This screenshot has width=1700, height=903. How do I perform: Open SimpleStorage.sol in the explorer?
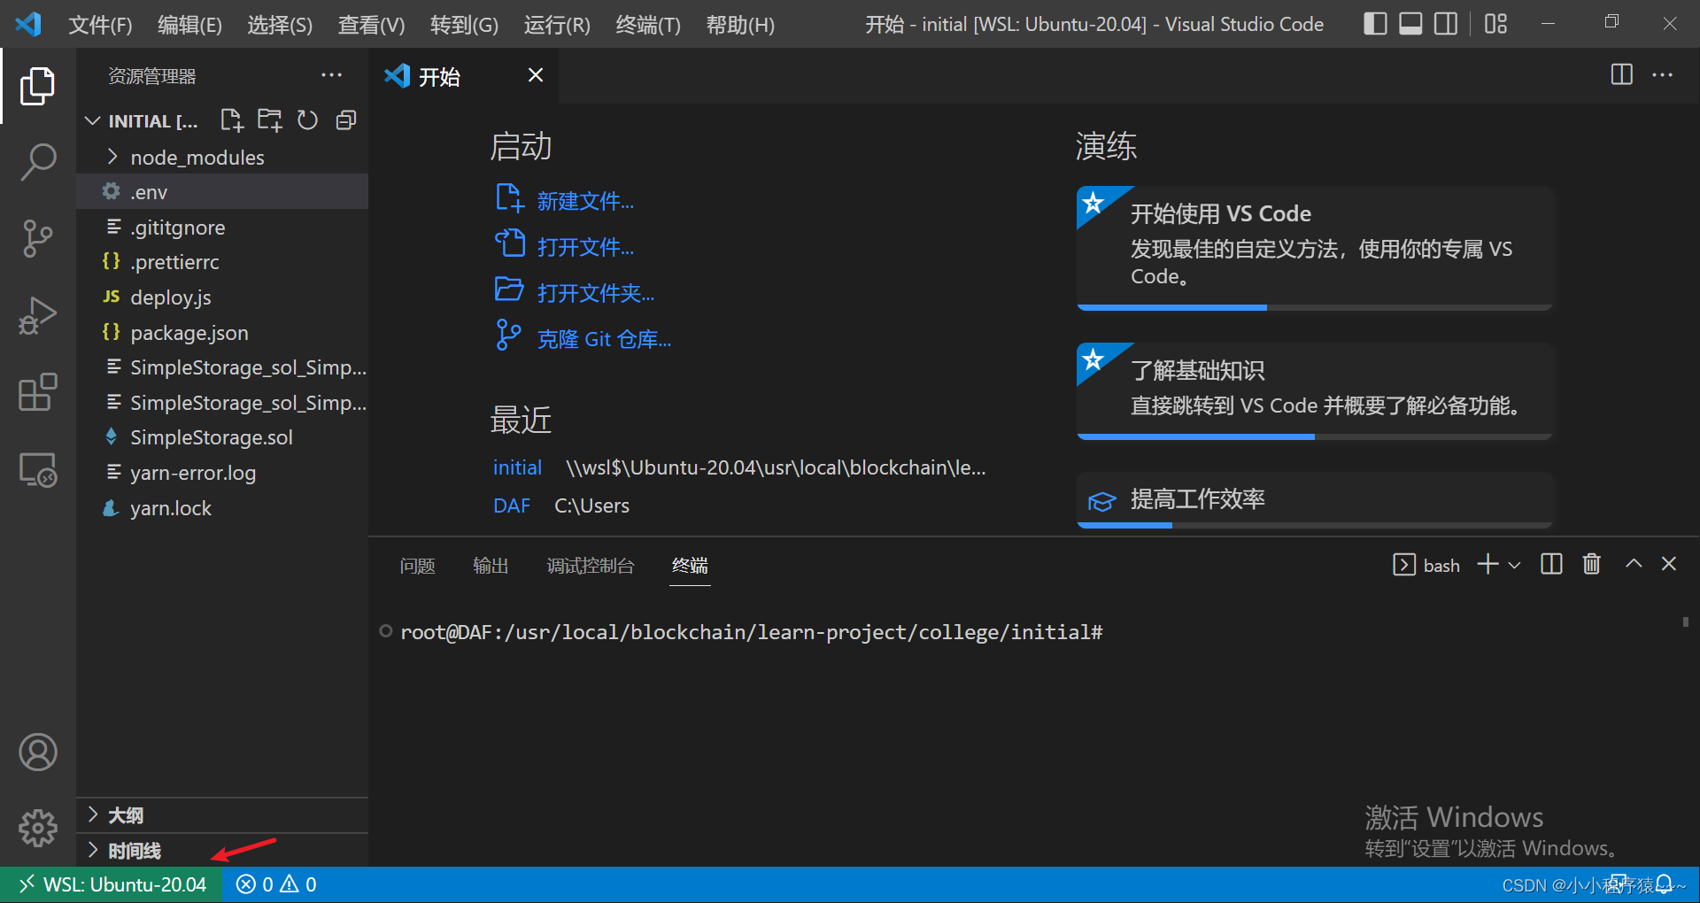[x=222, y=437]
